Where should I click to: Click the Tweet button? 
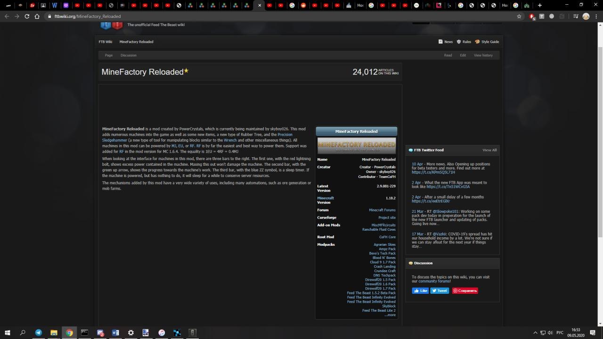(x=440, y=291)
